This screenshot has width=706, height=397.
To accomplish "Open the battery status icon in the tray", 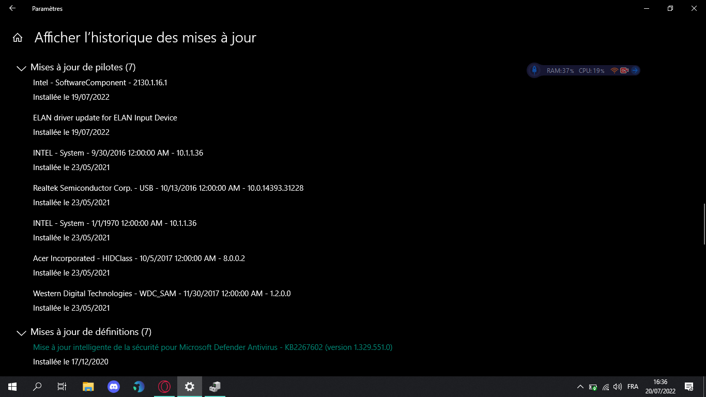I will (593, 387).
